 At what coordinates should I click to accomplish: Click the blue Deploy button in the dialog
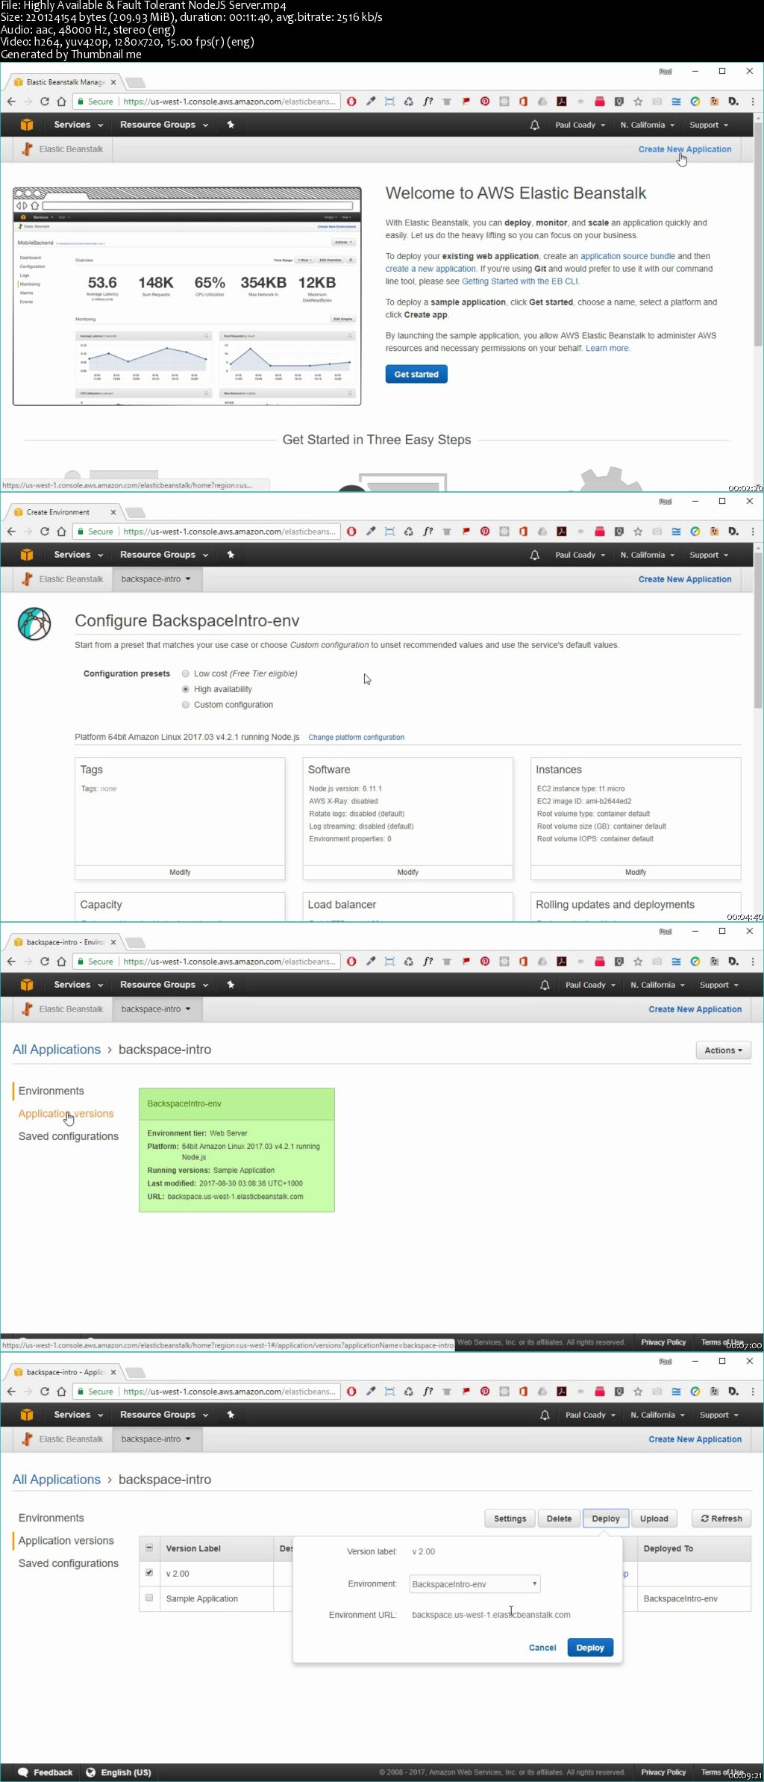pos(590,1648)
